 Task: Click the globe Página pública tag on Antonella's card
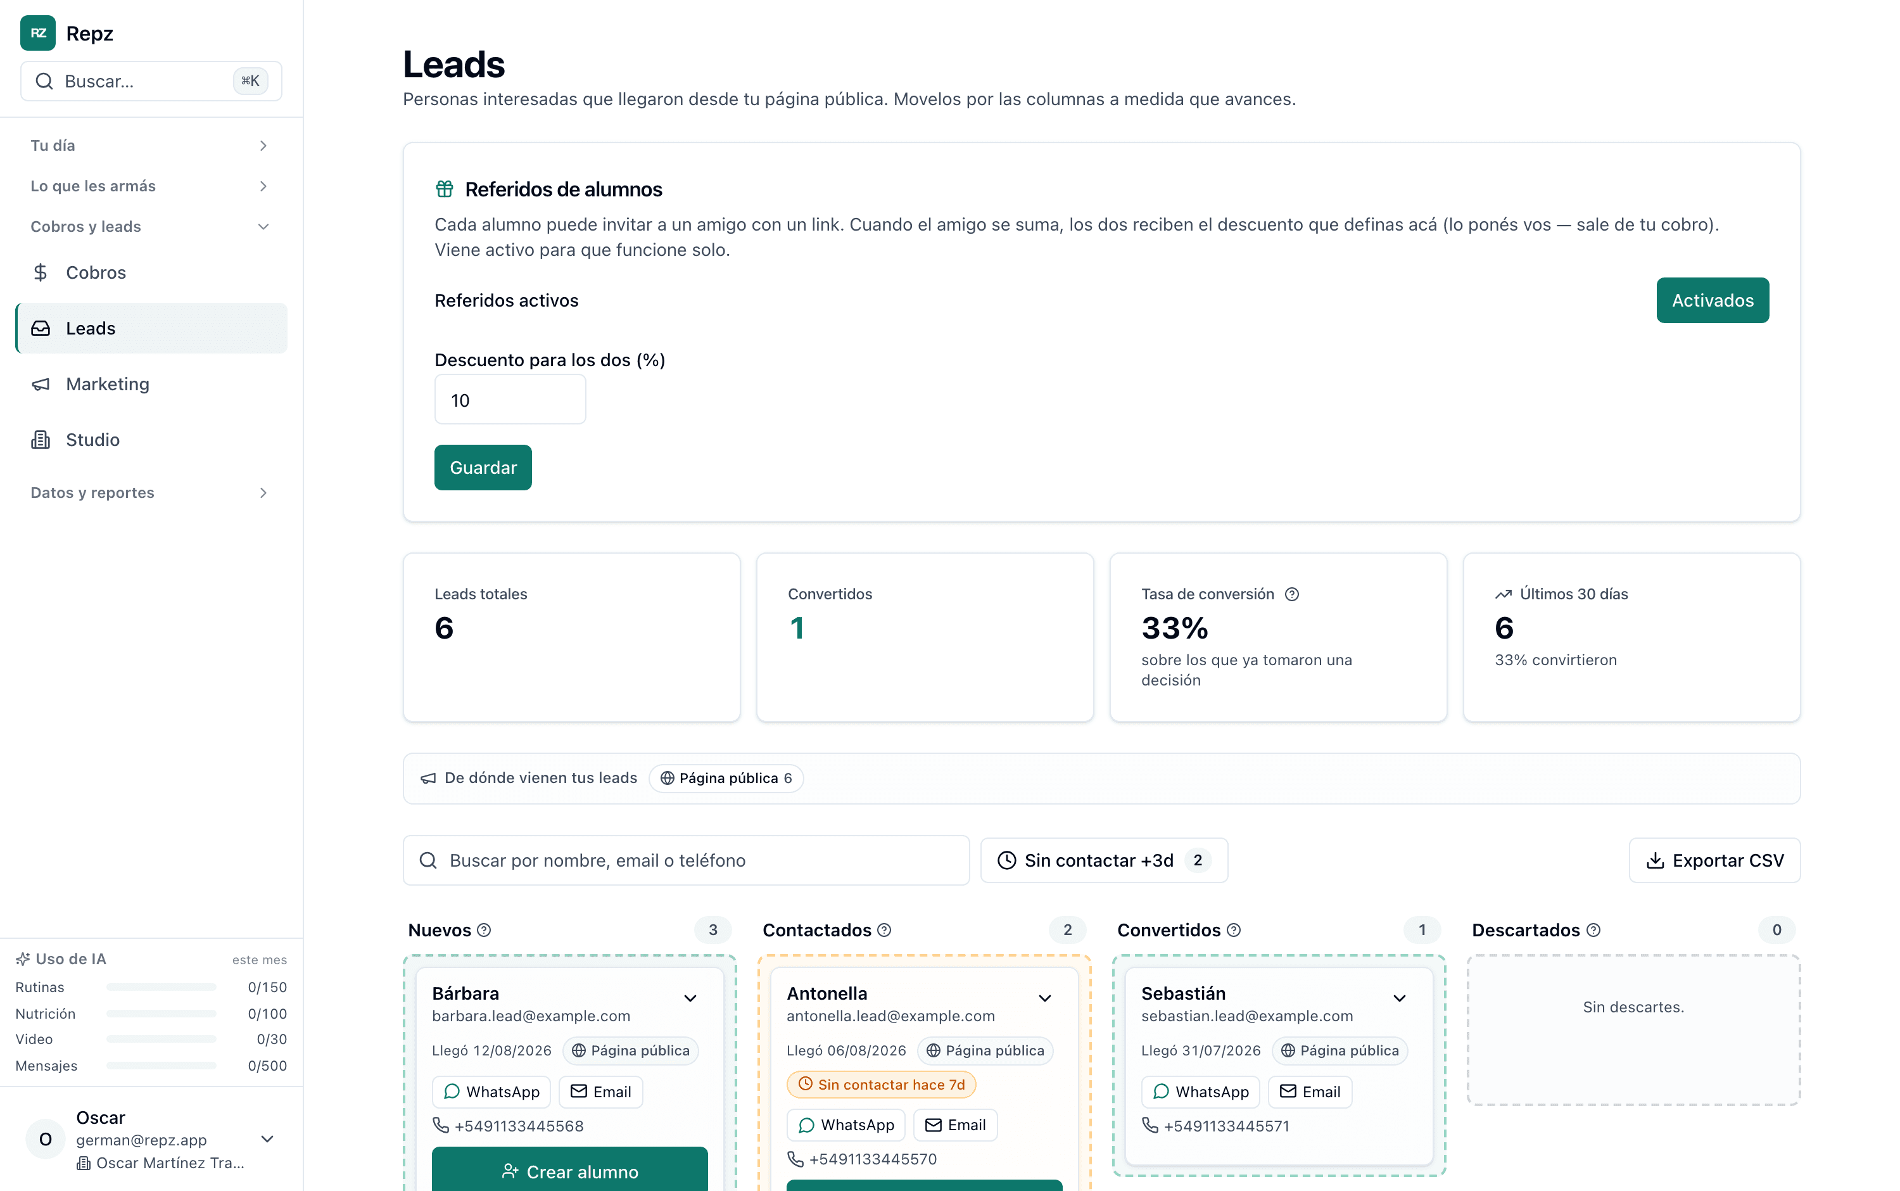(985, 1051)
